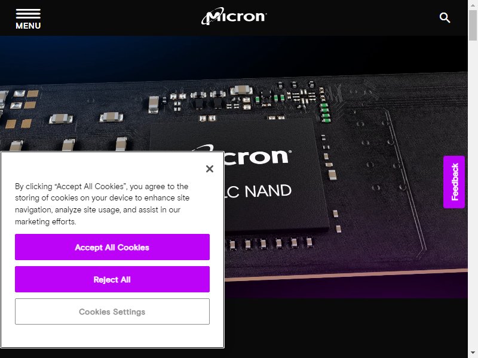
Task: Open search with magnifying glass icon
Action: click(445, 18)
